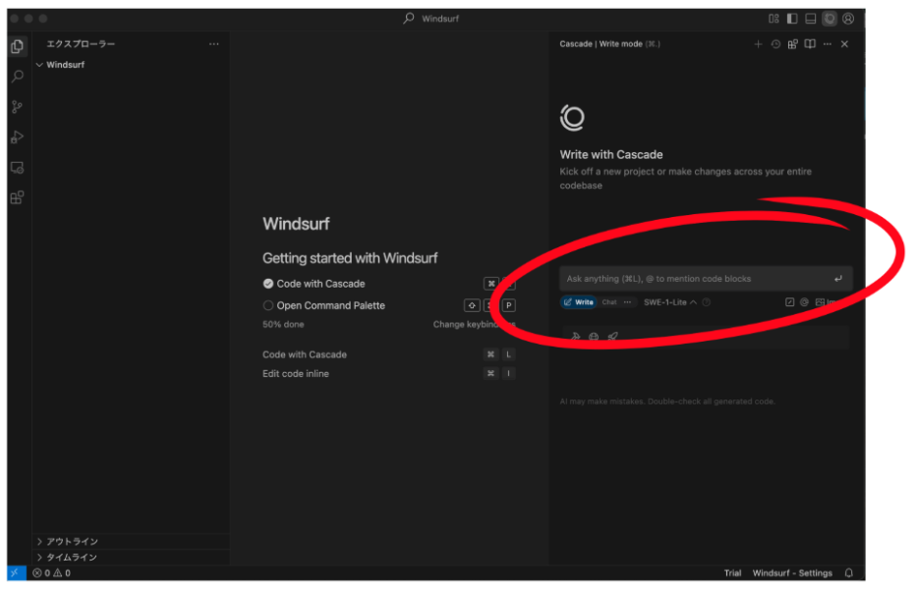The height and width of the screenshot is (589, 916).
Task: Open the Source Control view
Action: point(17,107)
